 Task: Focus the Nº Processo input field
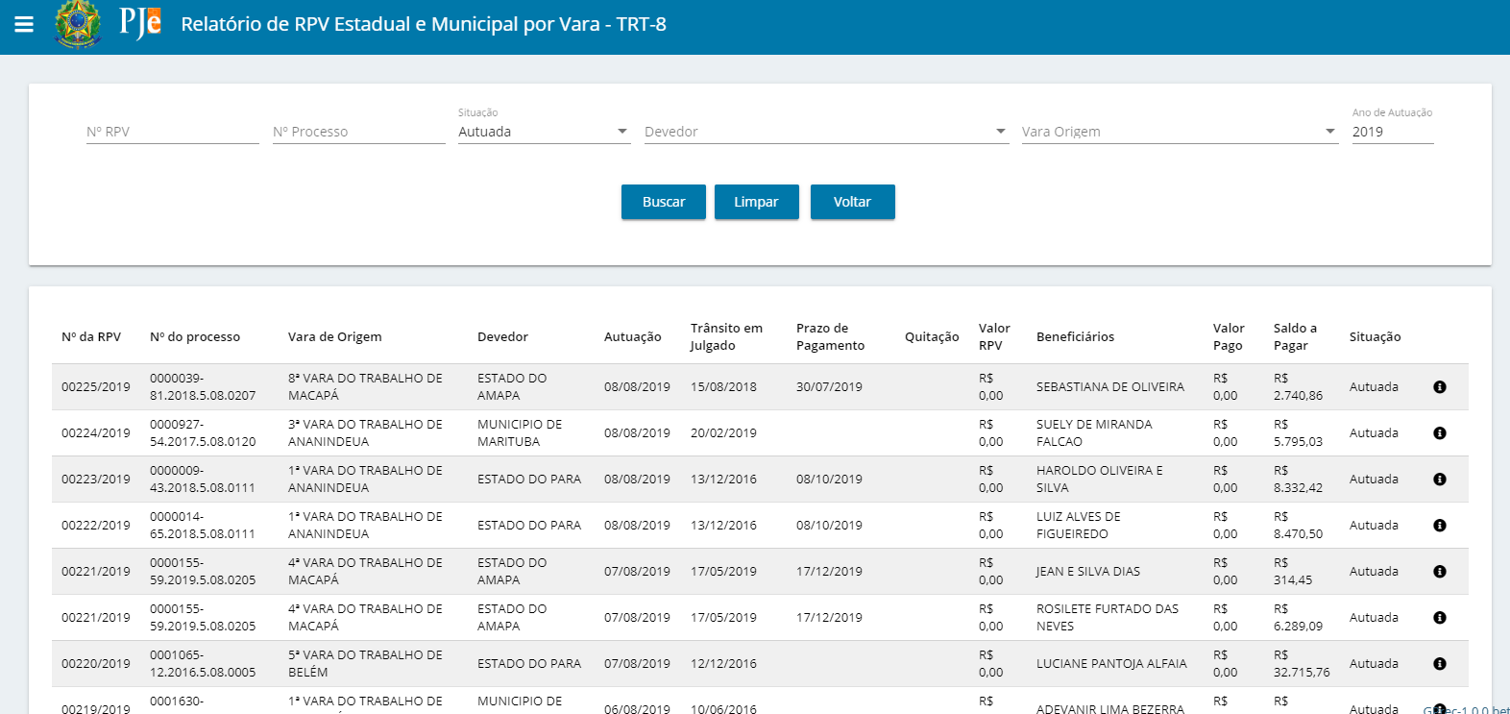[x=359, y=132]
